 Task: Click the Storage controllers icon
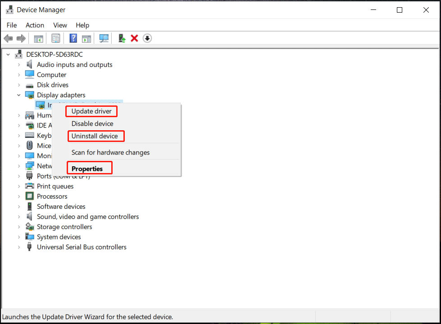point(30,226)
